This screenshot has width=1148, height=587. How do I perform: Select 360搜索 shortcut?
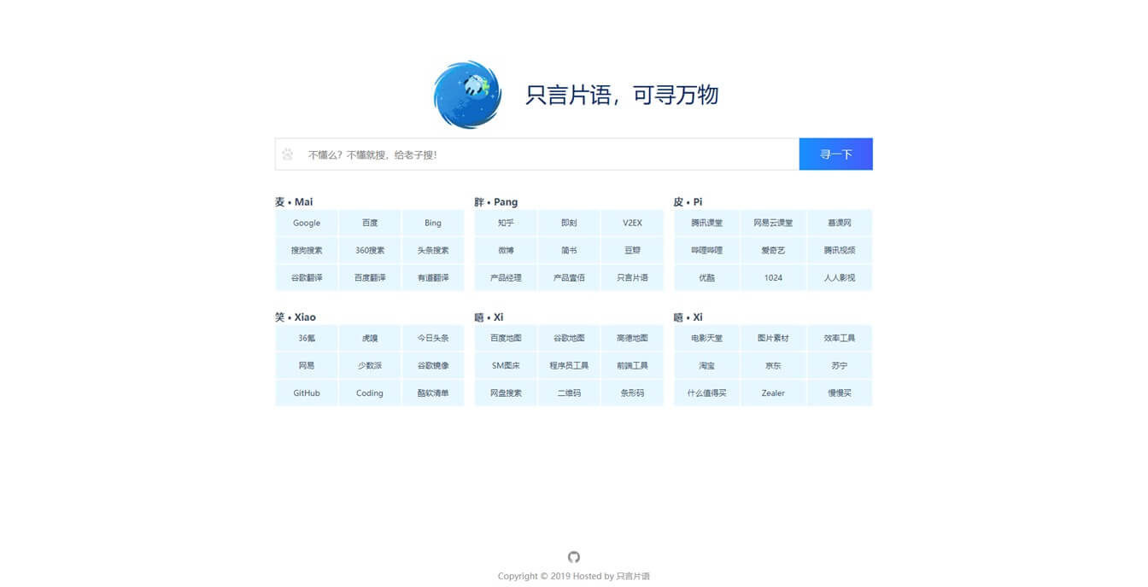pyautogui.click(x=370, y=250)
